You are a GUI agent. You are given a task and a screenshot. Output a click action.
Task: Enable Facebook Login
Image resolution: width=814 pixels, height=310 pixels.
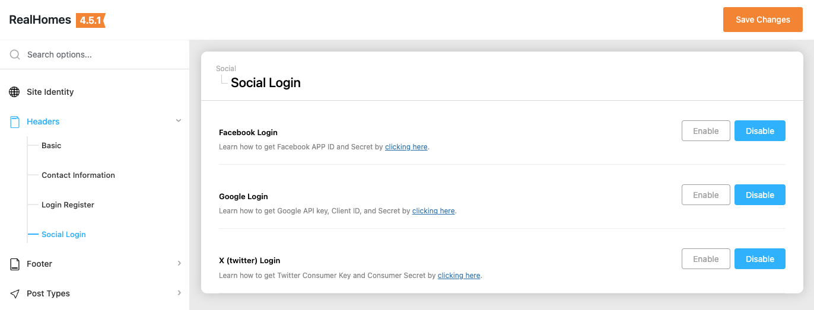pos(705,131)
